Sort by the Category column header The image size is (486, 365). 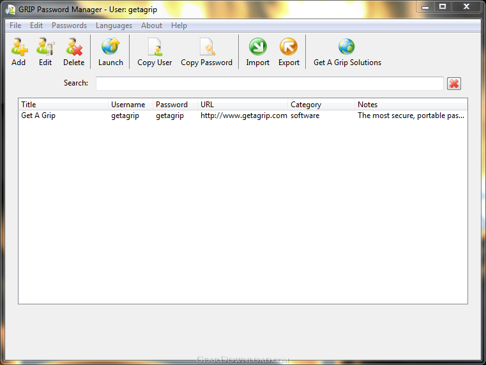(321, 104)
